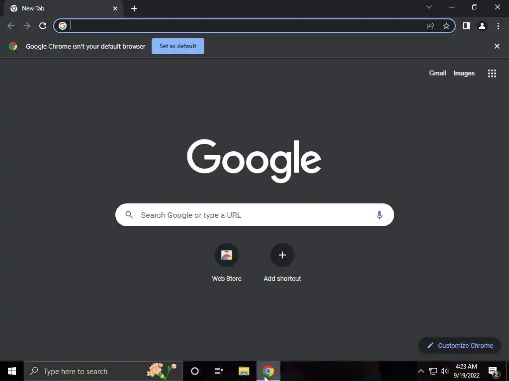Viewport: 509px width, 381px height.
Task: Open a new tab with plus button
Action: 134,8
